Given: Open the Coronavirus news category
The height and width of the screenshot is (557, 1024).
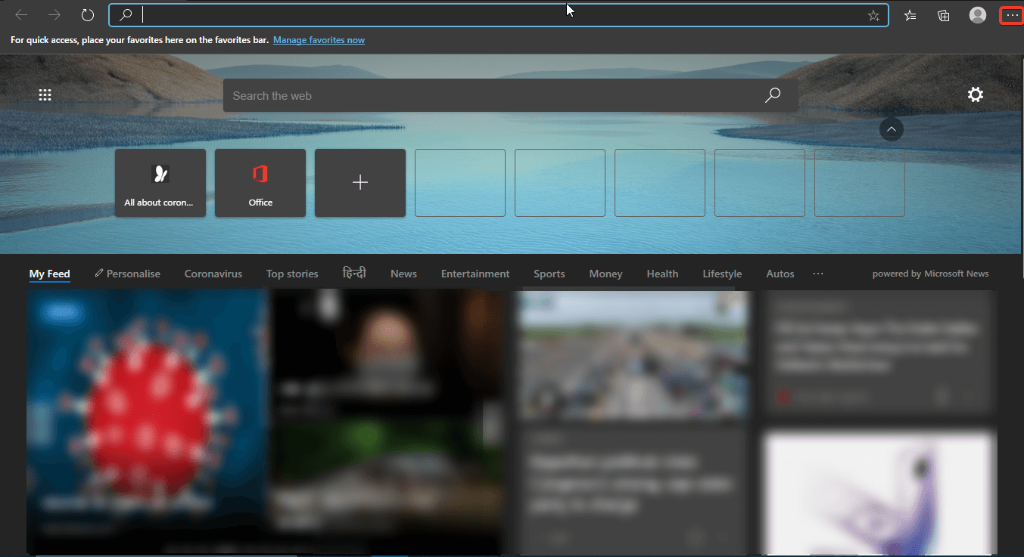Looking at the screenshot, I should [213, 274].
